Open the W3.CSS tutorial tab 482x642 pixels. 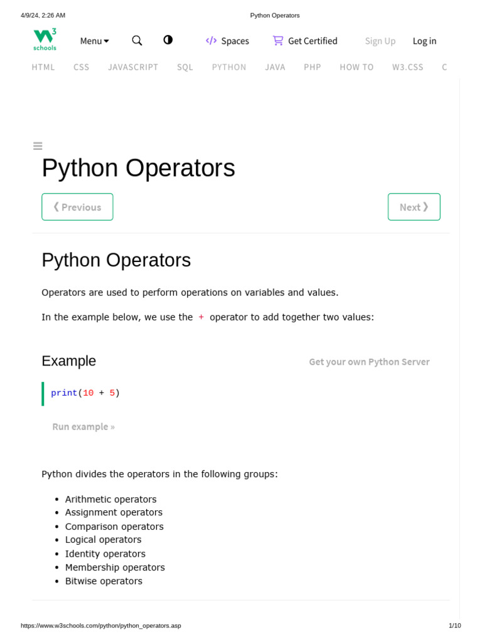tap(408, 67)
